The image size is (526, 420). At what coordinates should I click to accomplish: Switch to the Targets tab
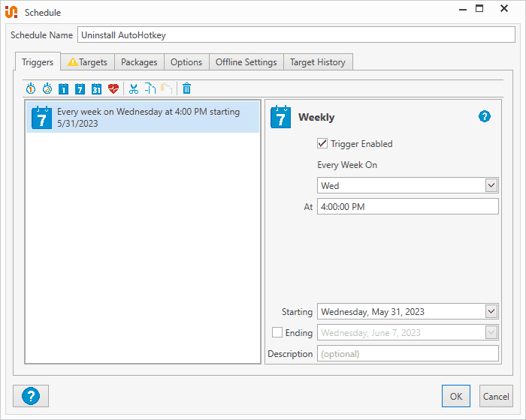88,62
